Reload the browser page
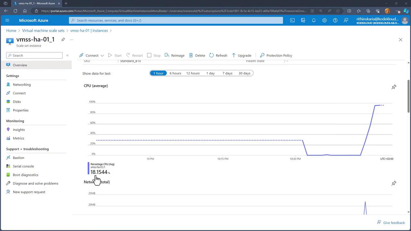The height and width of the screenshot is (231, 411). click(15, 11)
